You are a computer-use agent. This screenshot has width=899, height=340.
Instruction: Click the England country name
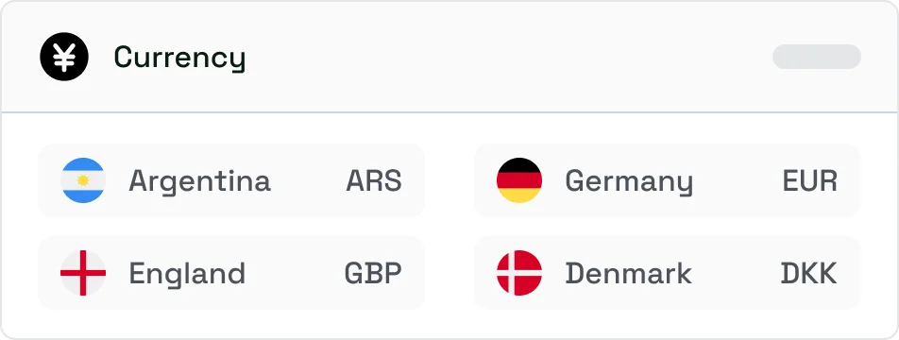pyautogui.click(x=187, y=273)
